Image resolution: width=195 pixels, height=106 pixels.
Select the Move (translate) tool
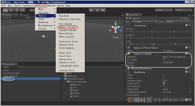pyautogui.click(x=11, y=10)
